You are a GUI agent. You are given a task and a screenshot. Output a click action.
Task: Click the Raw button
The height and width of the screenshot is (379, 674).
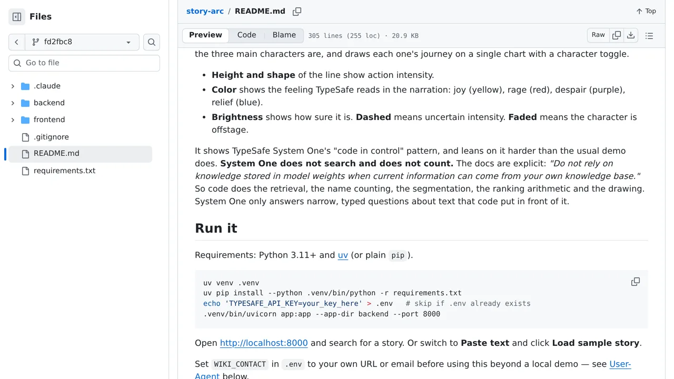coord(598,35)
